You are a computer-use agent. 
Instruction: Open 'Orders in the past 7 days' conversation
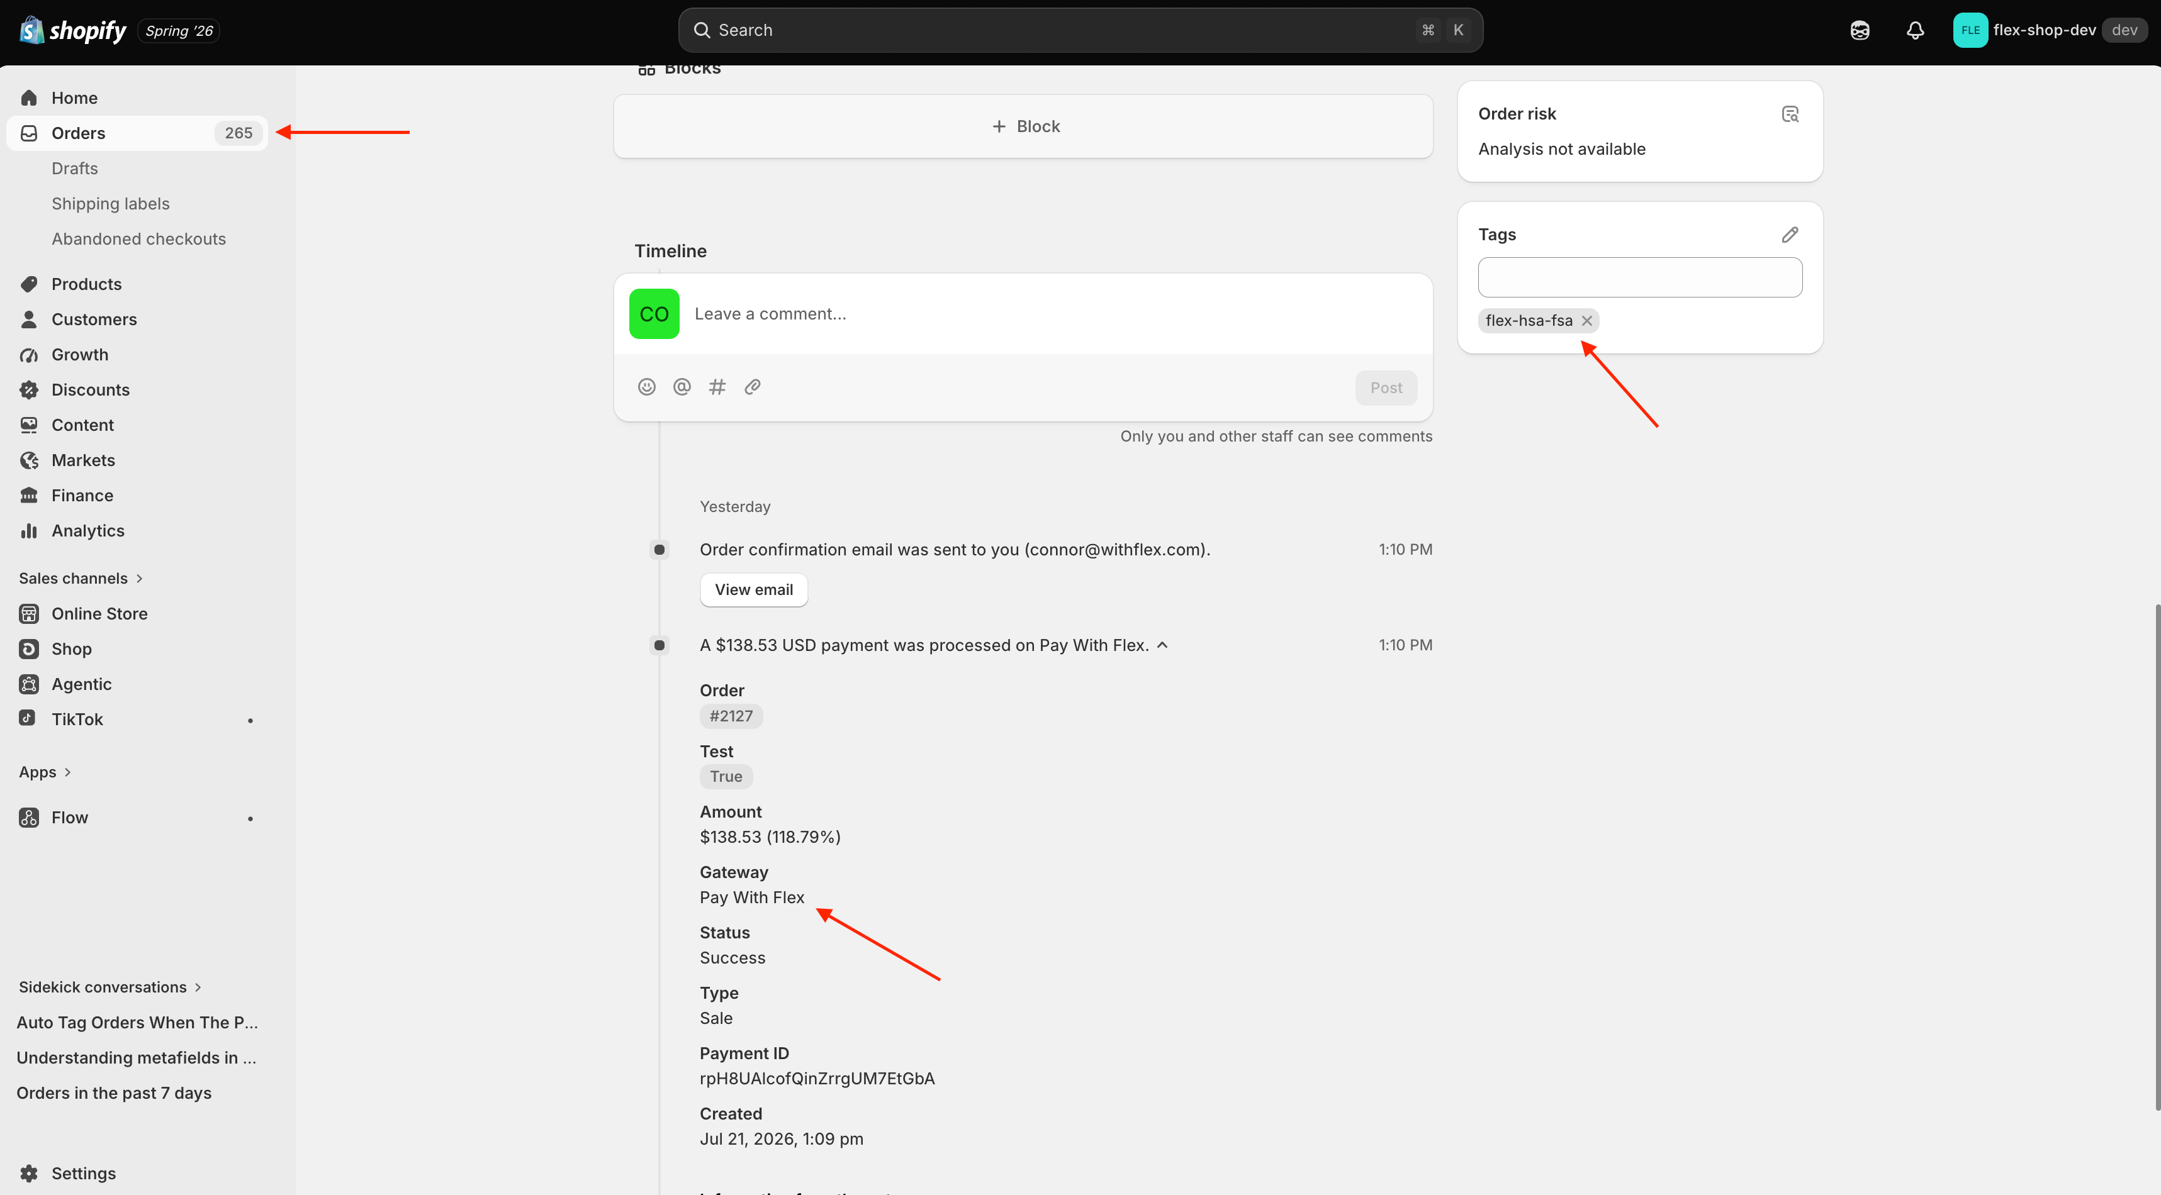[x=114, y=1092]
